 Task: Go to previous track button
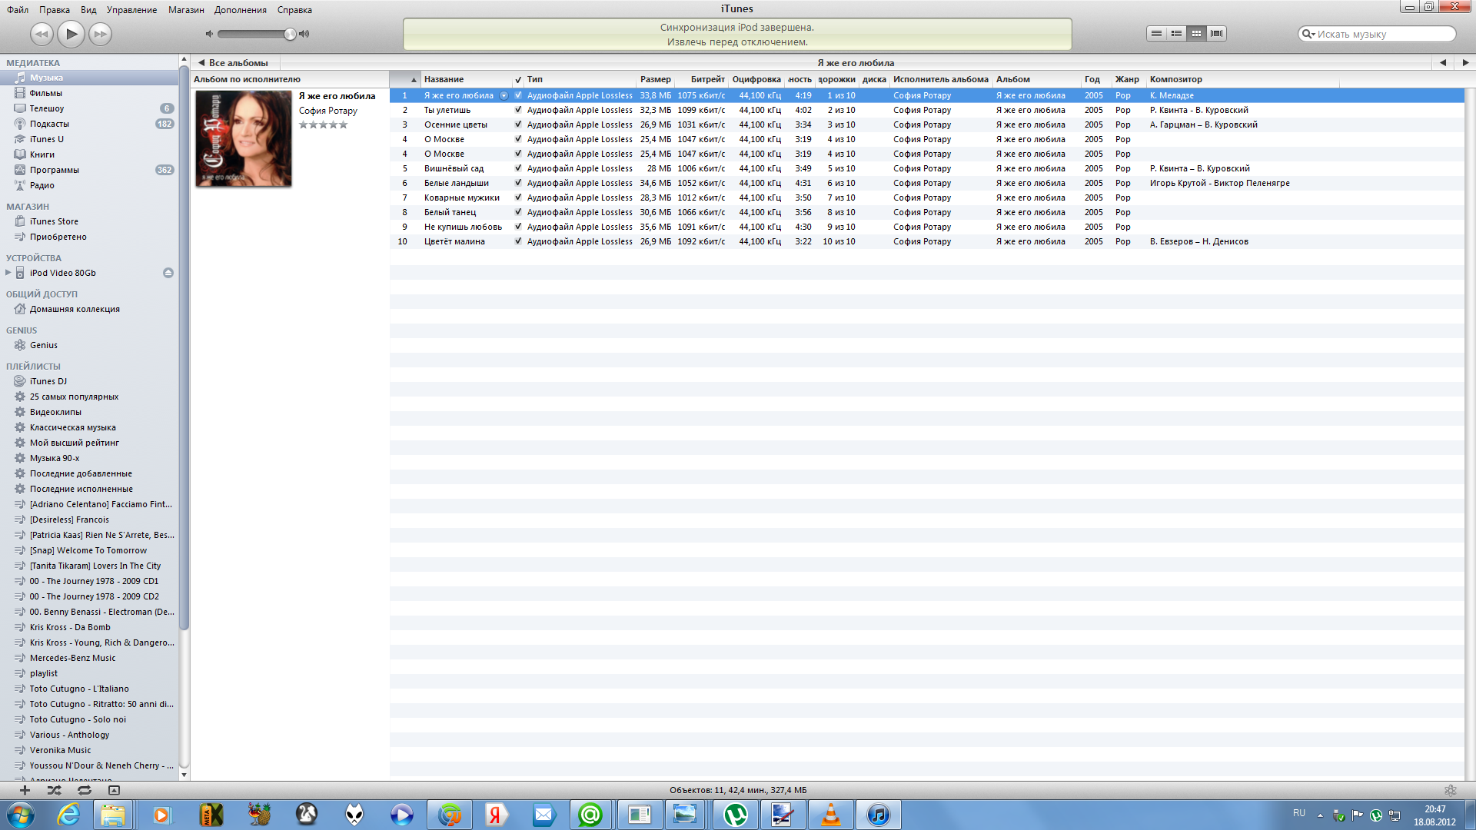pyautogui.click(x=42, y=34)
